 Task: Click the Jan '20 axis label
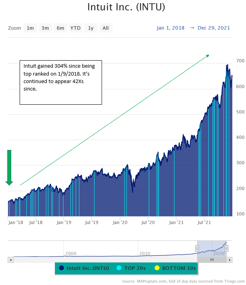120,222
